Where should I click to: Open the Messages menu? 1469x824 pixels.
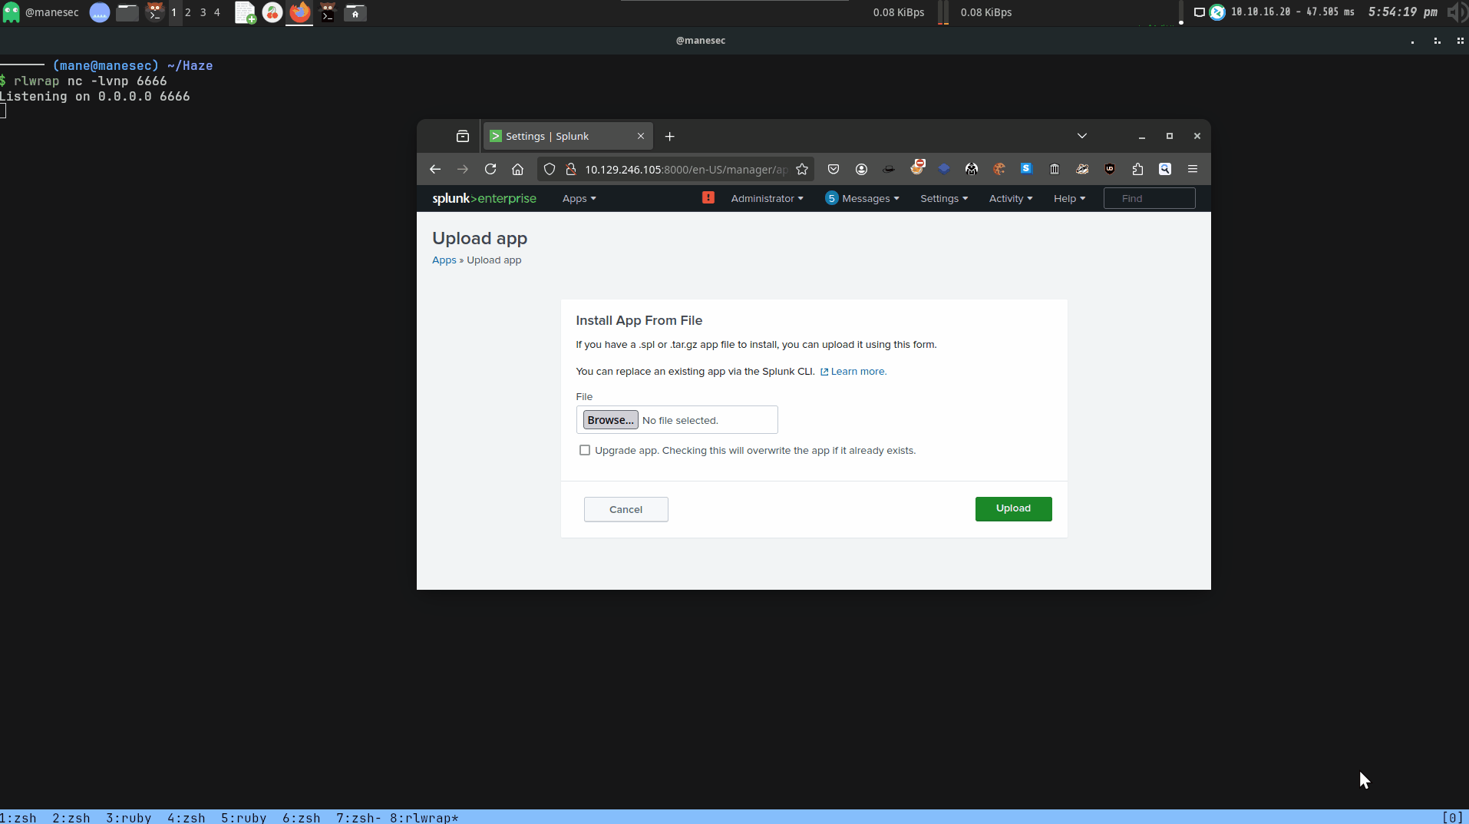click(x=863, y=198)
